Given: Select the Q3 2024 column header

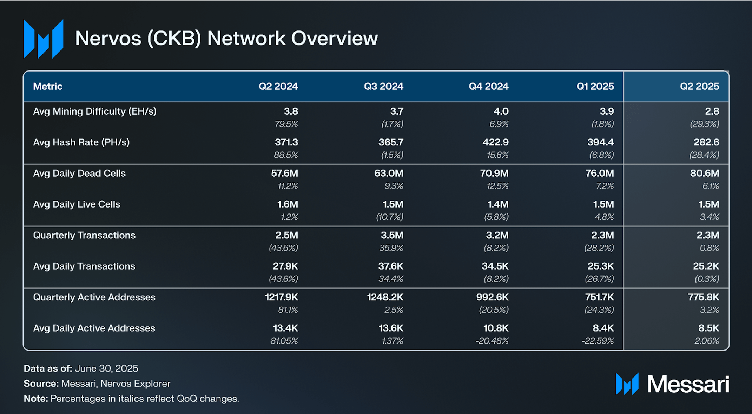Looking at the screenshot, I should [x=383, y=86].
